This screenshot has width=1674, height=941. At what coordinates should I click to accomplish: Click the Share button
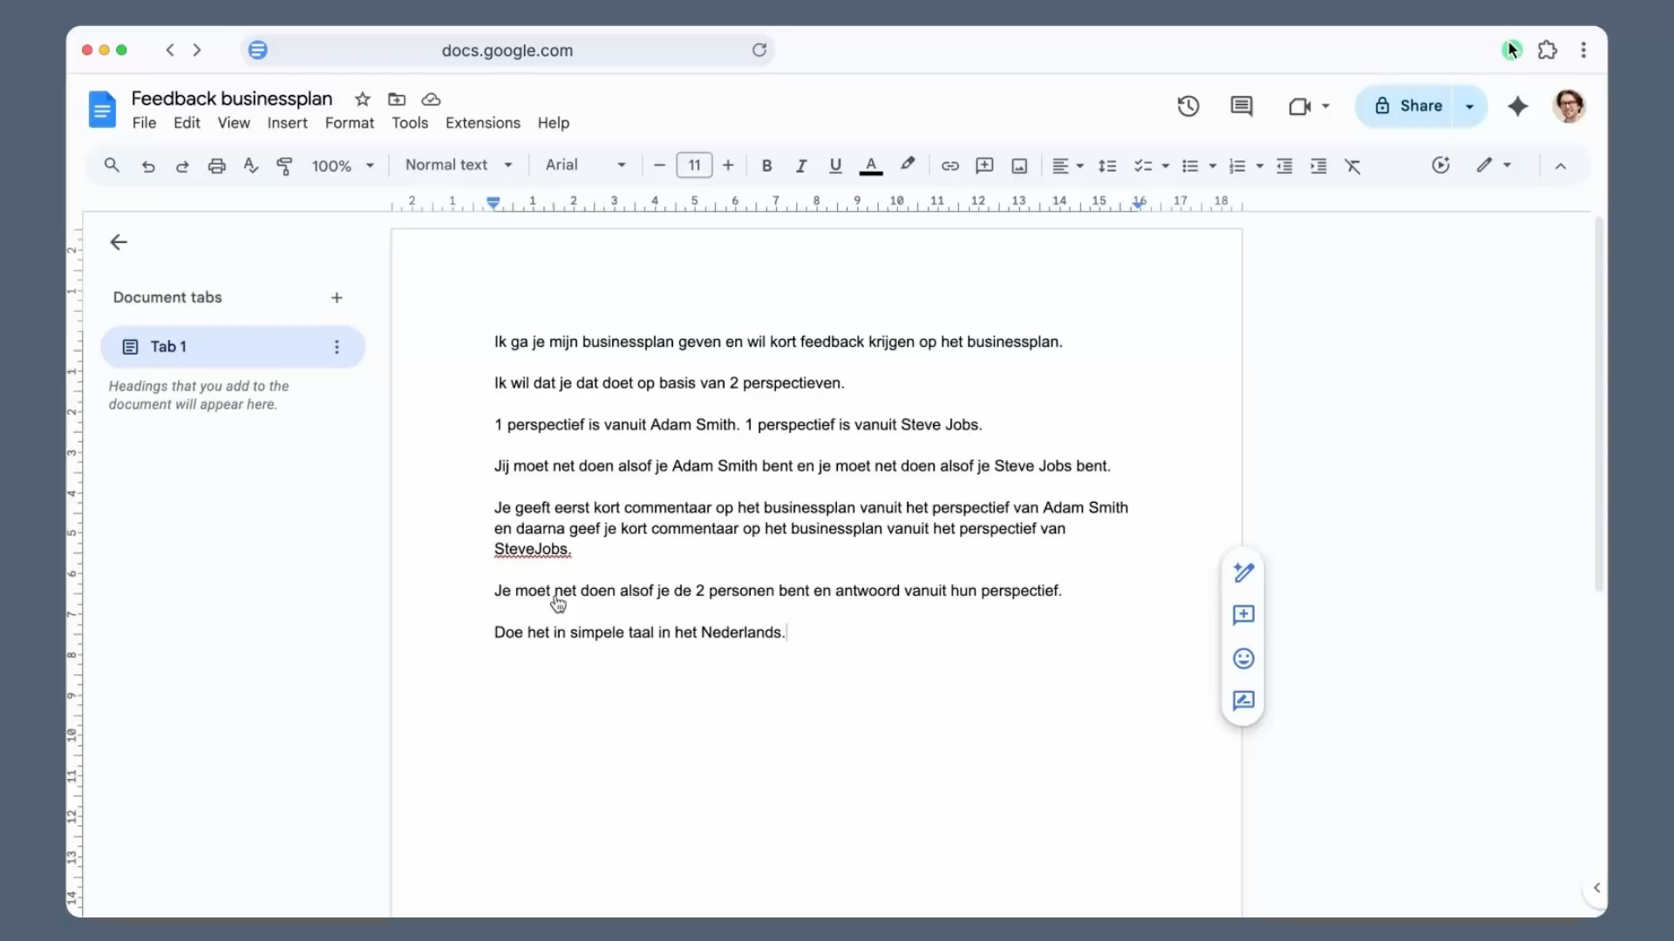point(1408,106)
